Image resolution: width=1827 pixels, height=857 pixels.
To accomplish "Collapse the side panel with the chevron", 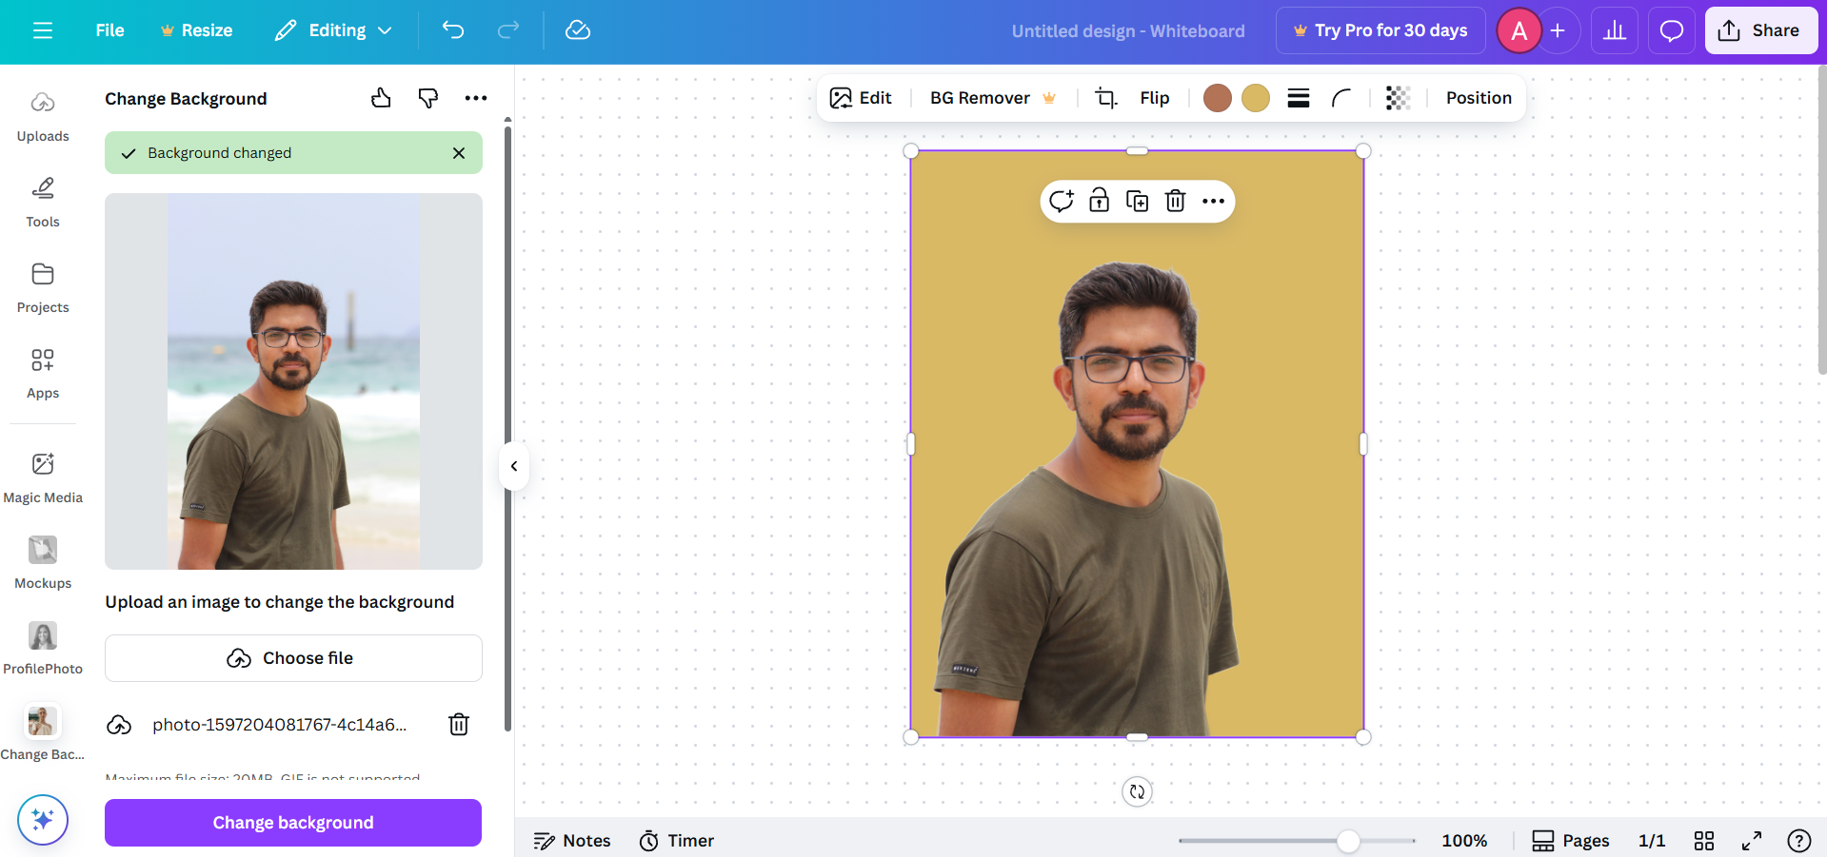I will (513, 466).
